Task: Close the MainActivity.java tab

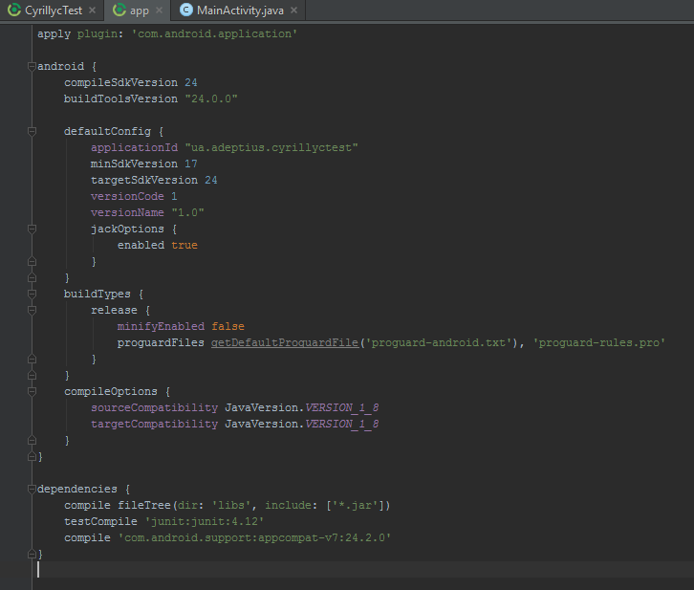Action: click(295, 11)
